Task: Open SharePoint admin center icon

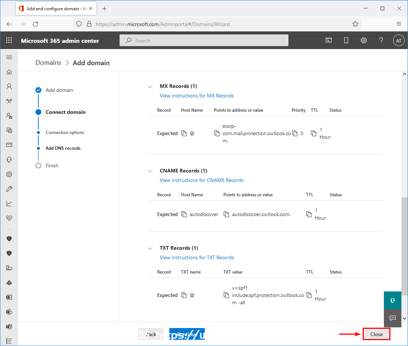Action: tap(9, 312)
